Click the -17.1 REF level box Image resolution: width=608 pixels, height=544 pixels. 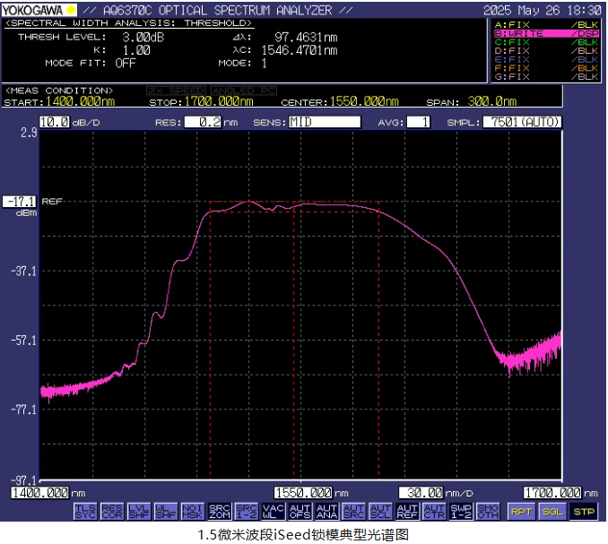pos(20,202)
